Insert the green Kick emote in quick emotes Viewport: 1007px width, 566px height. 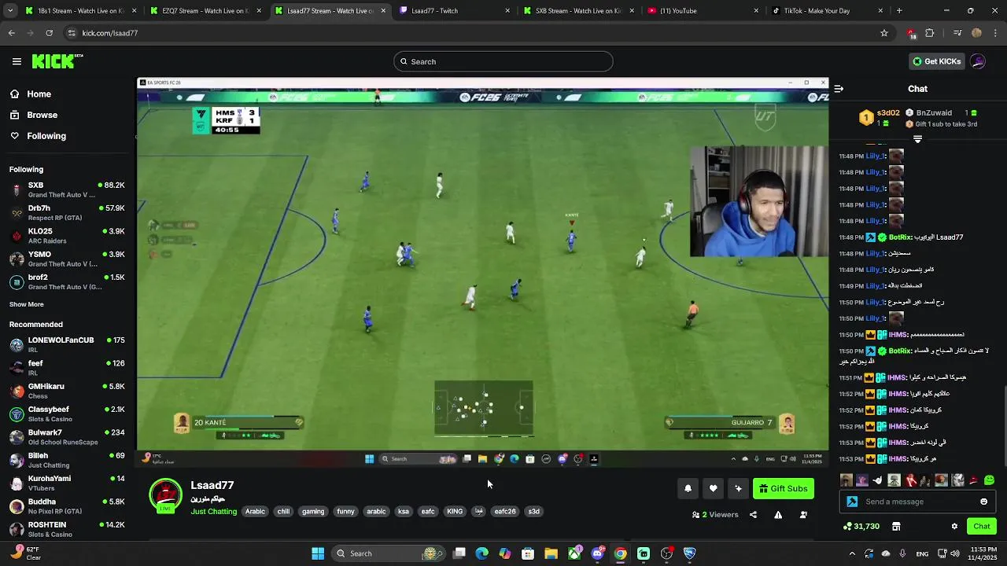(989, 480)
